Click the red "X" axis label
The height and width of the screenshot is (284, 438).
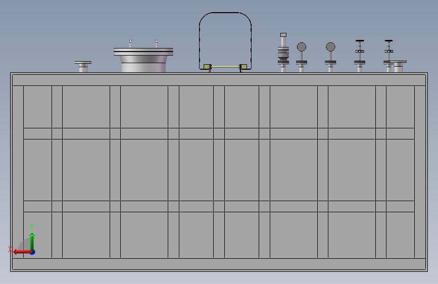click(10, 249)
